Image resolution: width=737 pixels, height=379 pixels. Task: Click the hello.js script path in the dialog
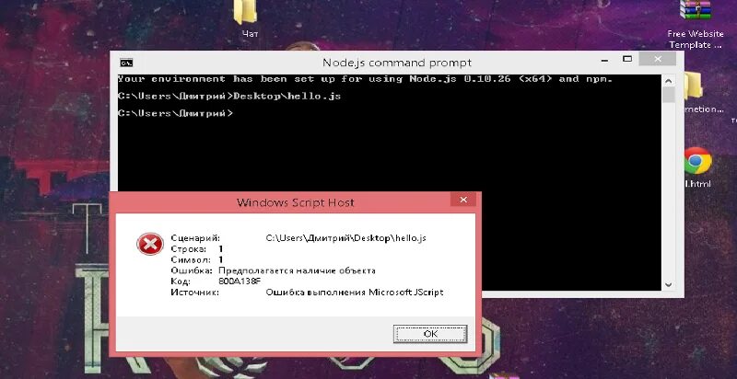point(346,238)
